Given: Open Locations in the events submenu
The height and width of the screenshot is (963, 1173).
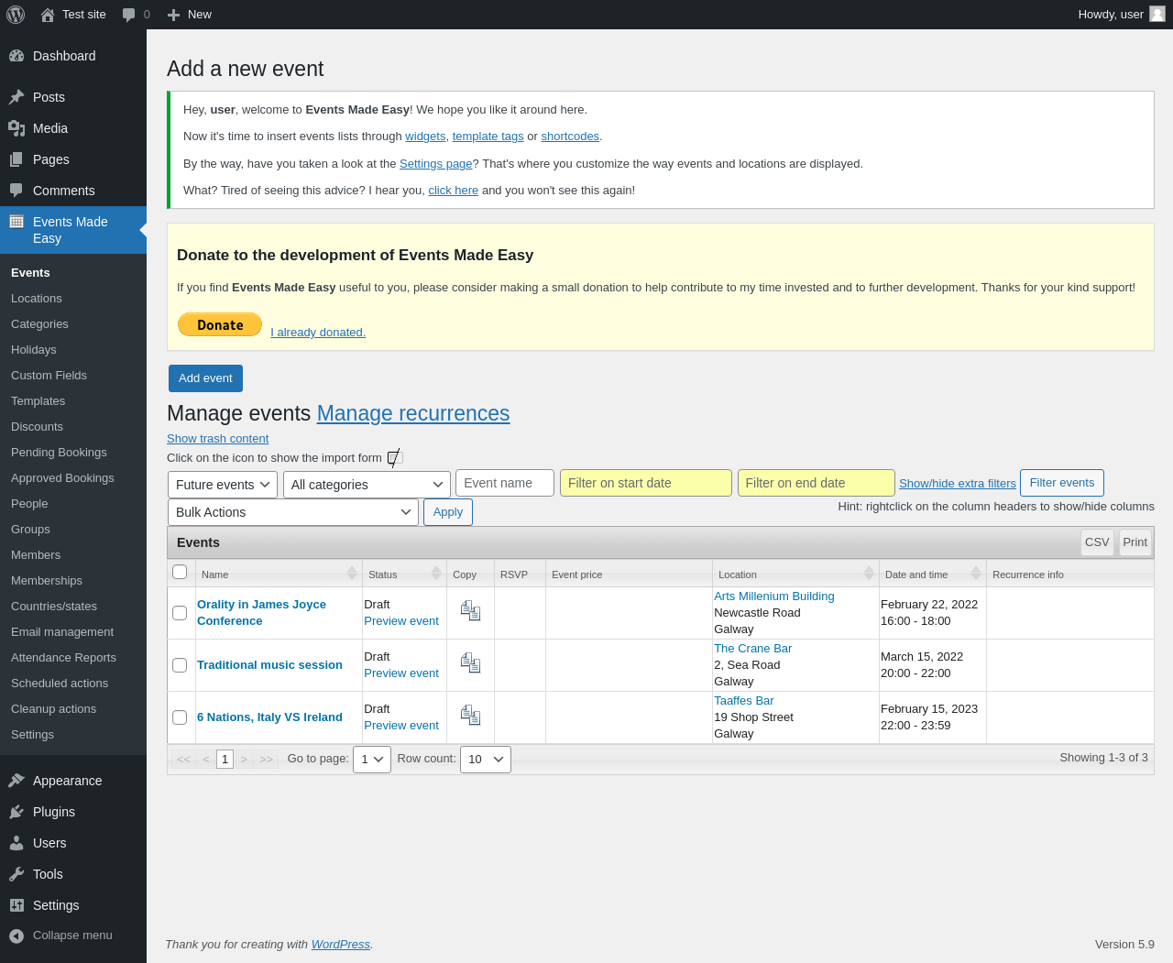Looking at the screenshot, I should point(37,299).
